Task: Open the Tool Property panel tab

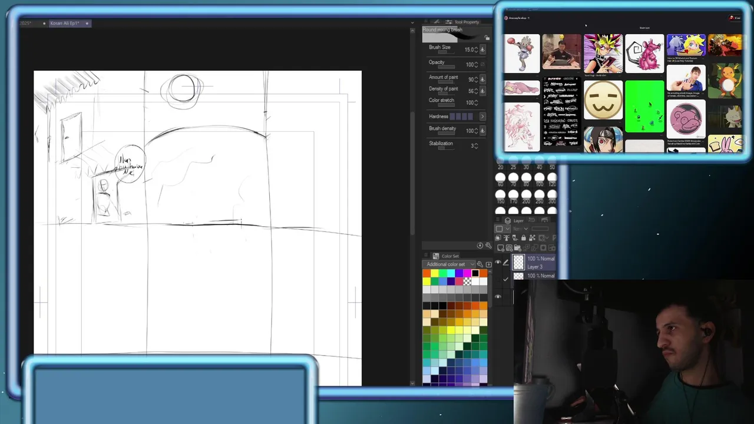Action: coord(462,22)
